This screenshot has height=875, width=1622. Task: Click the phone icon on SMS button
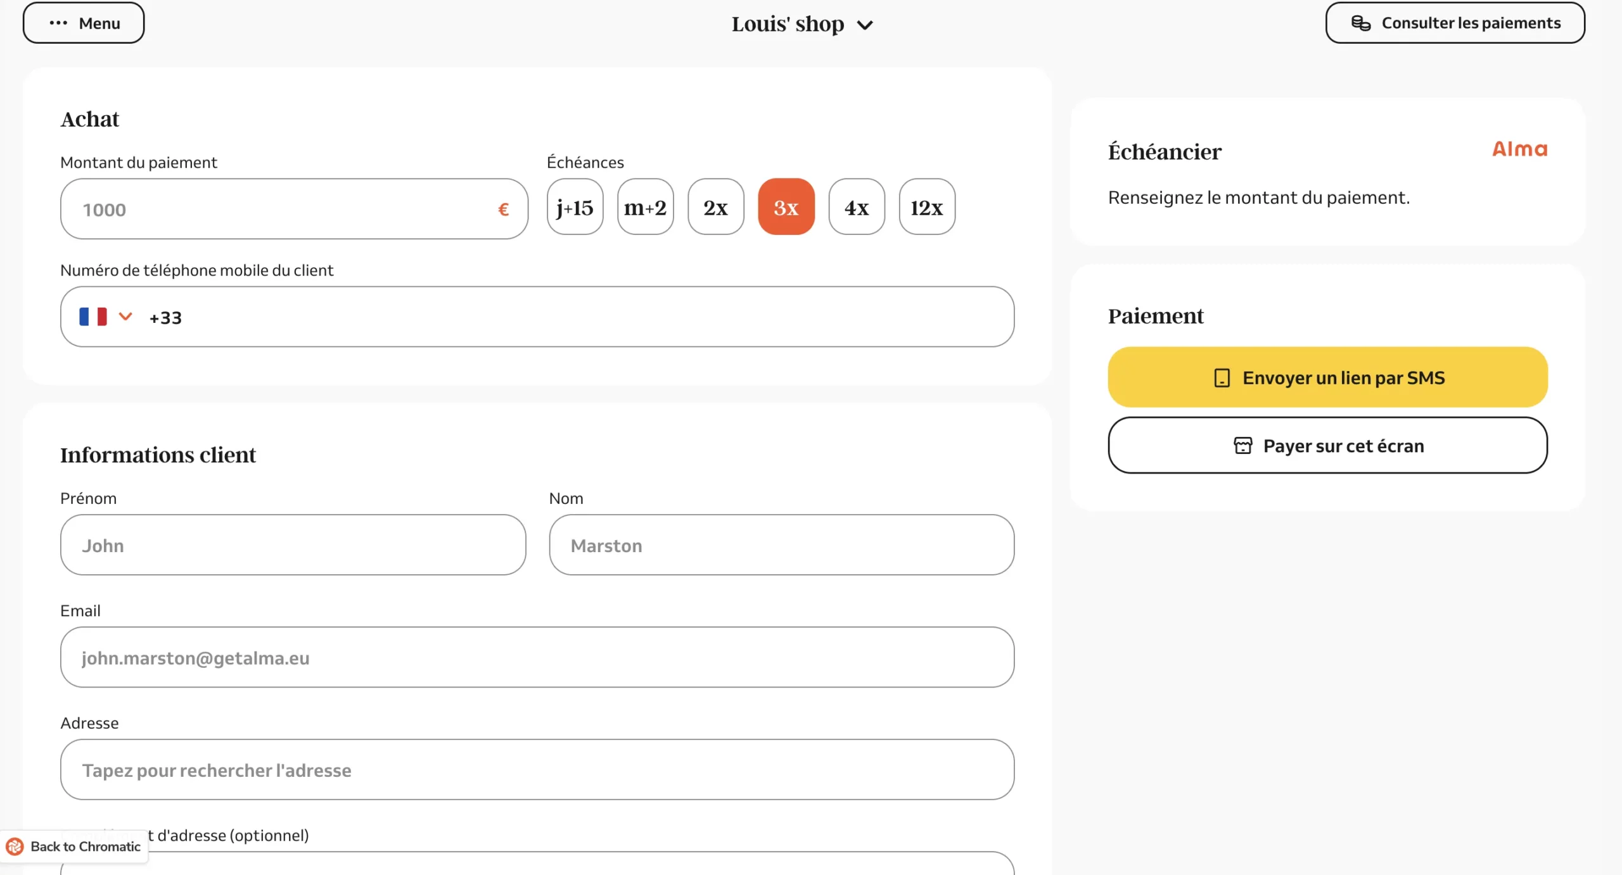pos(1222,378)
